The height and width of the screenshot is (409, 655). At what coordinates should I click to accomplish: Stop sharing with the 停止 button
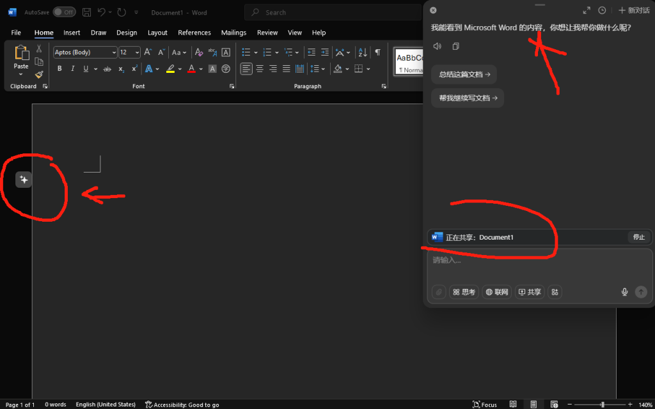[x=639, y=237]
